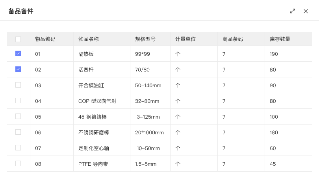Viewport: 319px width, 185px height.
Task: Click the 隔热板 item name cell
Action: tap(86, 54)
